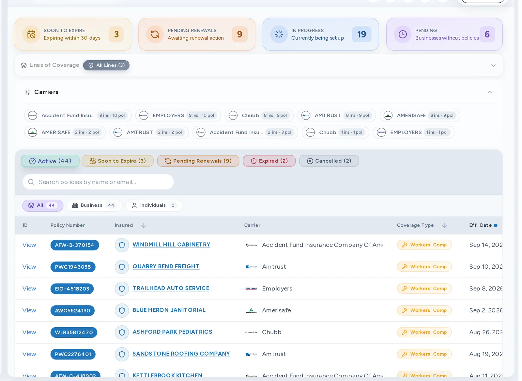Image resolution: width=522 pixels, height=381 pixels.
Task: Sort by Coverage Type column arrow
Action: 444,225
